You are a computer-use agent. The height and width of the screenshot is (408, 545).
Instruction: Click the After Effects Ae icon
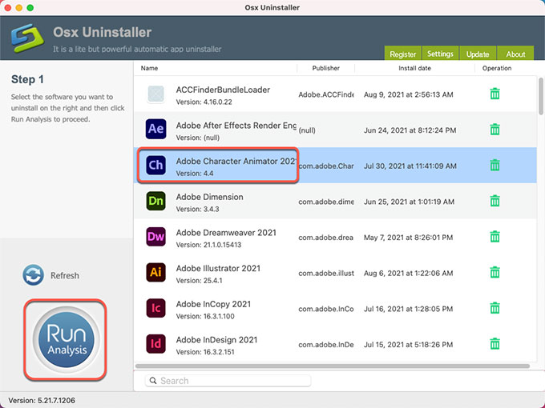point(155,129)
